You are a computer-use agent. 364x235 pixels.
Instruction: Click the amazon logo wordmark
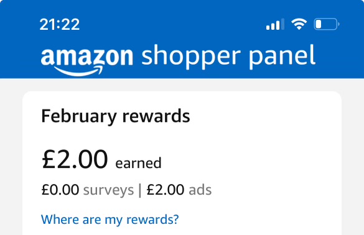pyautogui.click(x=87, y=56)
